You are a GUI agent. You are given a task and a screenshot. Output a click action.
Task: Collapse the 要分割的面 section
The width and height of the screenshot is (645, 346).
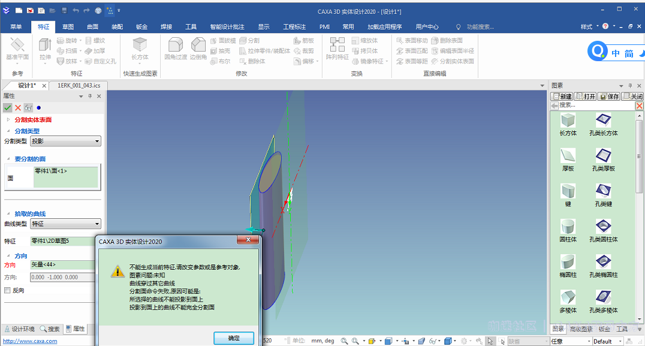click(8, 159)
